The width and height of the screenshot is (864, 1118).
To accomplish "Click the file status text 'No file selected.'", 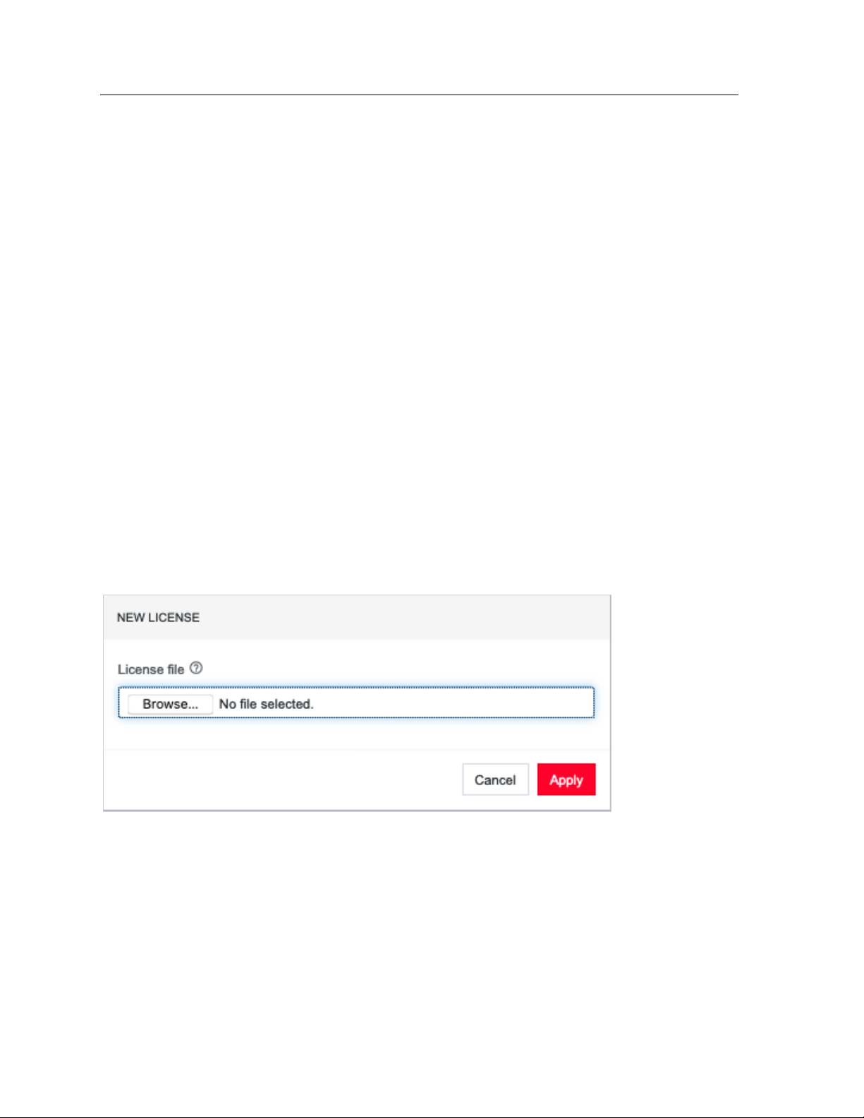I will tap(266, 704).
